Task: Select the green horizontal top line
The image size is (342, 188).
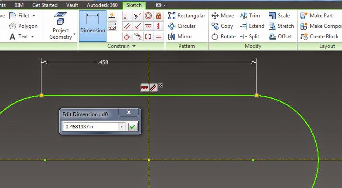Action: click(x=149, y=95)
